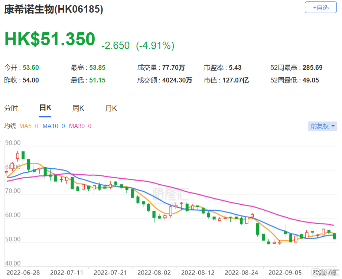Open the 月K monthly chart tab

[x=111, y=108]
